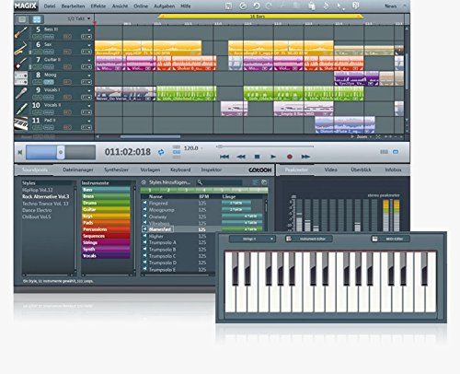This screenshot has width=460, height=374.
Task: Click Styles hinzufügen... button
Action: coord(169,182)
